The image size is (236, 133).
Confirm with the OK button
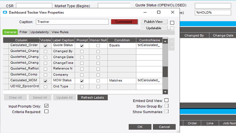(x=140, y=127)
